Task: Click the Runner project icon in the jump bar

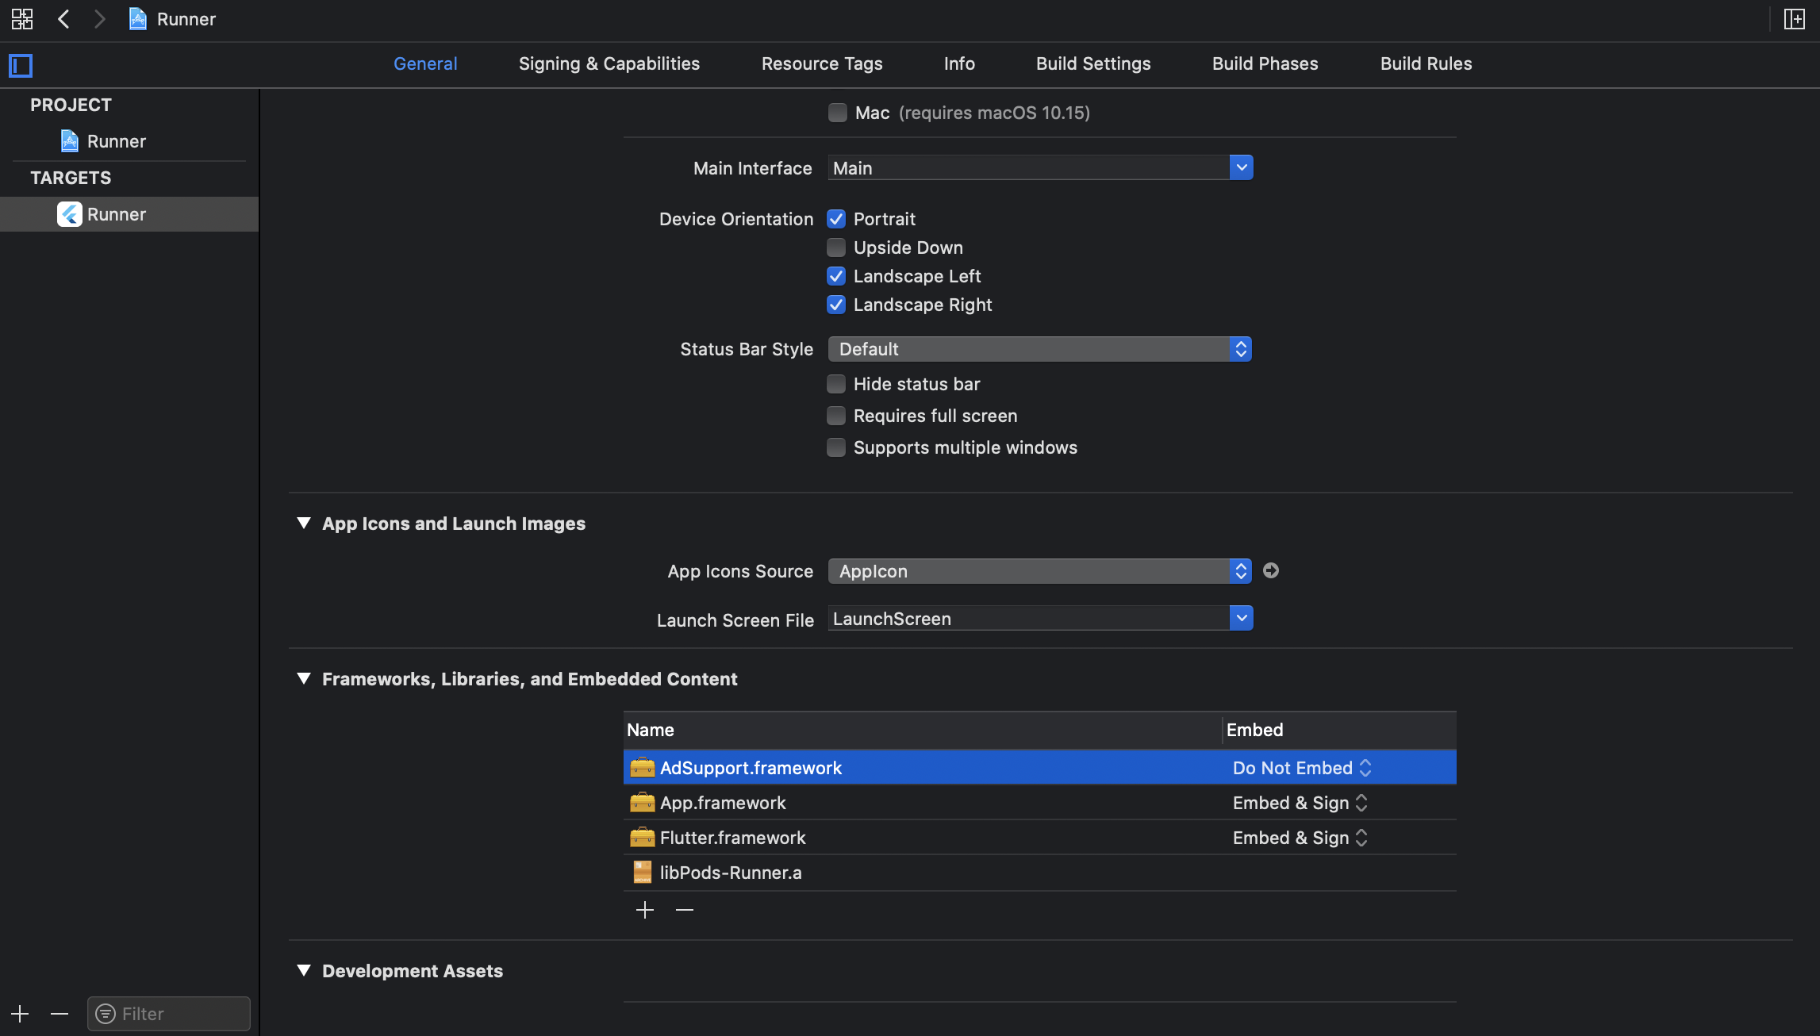Action: (x=138, y=19)
